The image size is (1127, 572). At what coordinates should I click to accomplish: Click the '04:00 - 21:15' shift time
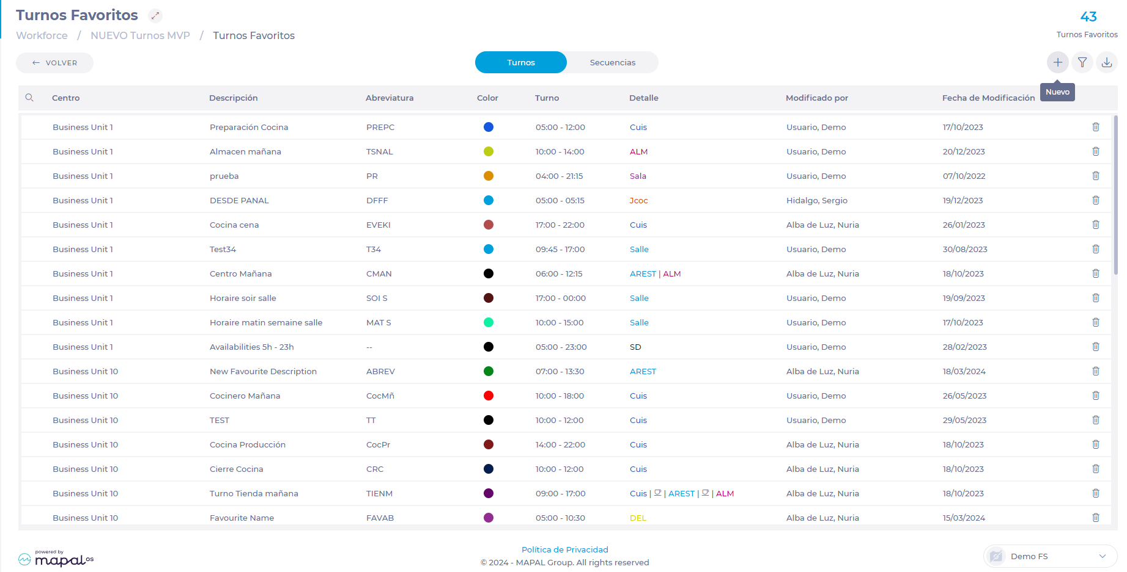[560, 176]
